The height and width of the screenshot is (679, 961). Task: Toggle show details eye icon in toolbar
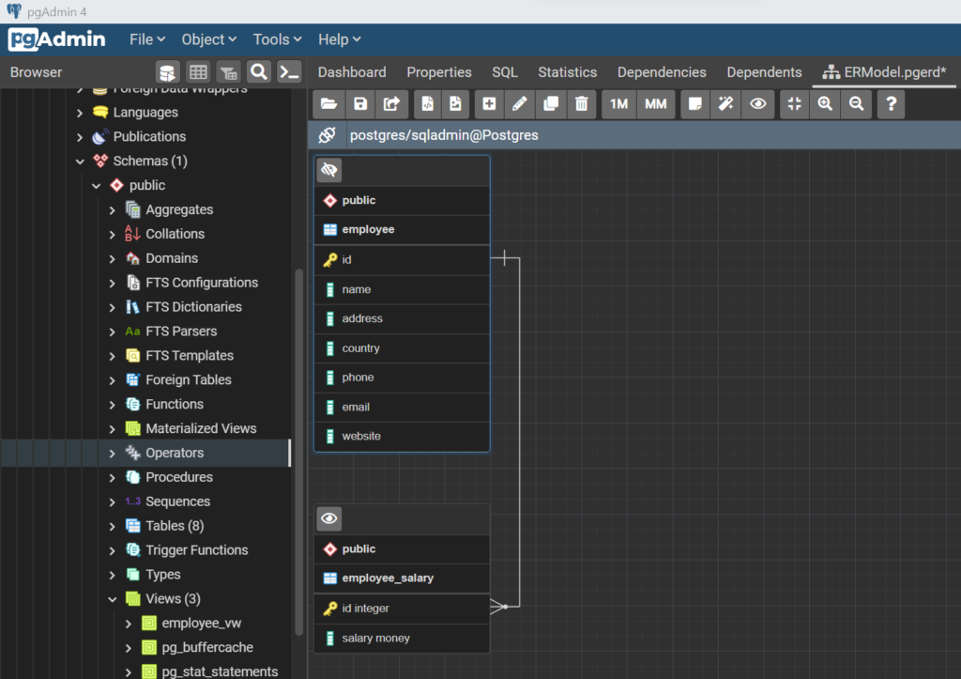757,104
